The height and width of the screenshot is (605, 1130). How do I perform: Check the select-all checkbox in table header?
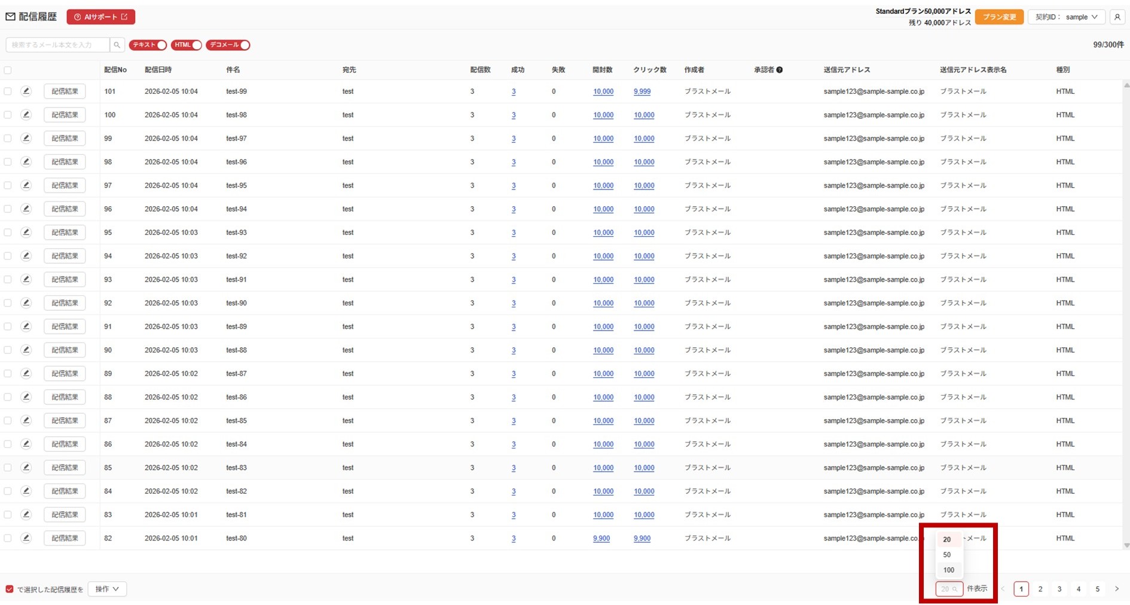[8, 70]
